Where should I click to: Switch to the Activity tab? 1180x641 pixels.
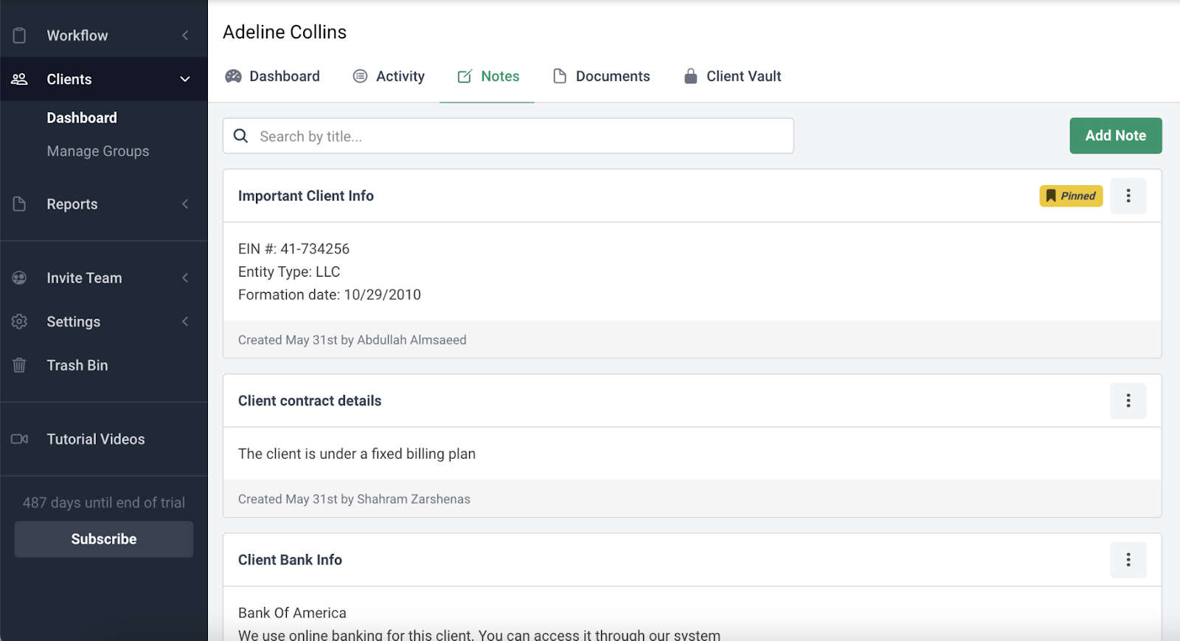click(x=389, y=76)
